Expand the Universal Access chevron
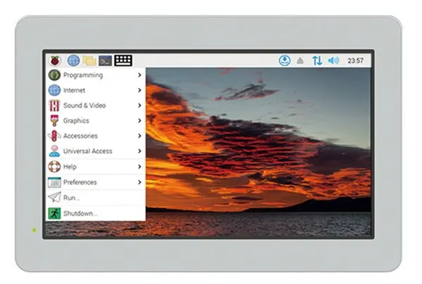This screenshot has height=284, width=422. click(139, 151)
